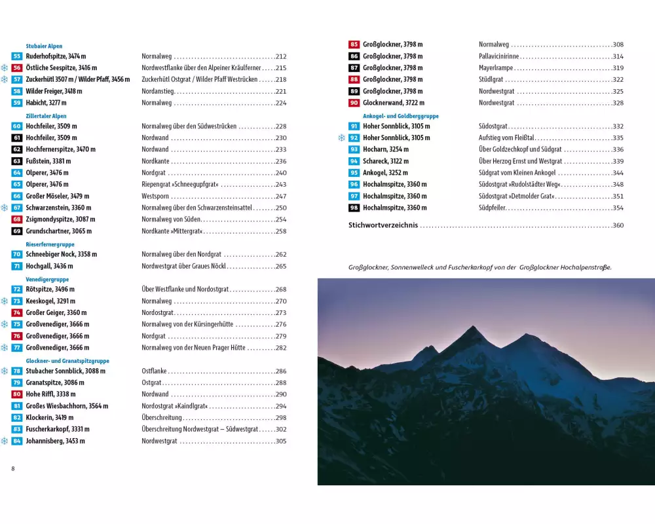Select the black number 61 badge
This screenshot has width=655, height=524.
[17, 138]
